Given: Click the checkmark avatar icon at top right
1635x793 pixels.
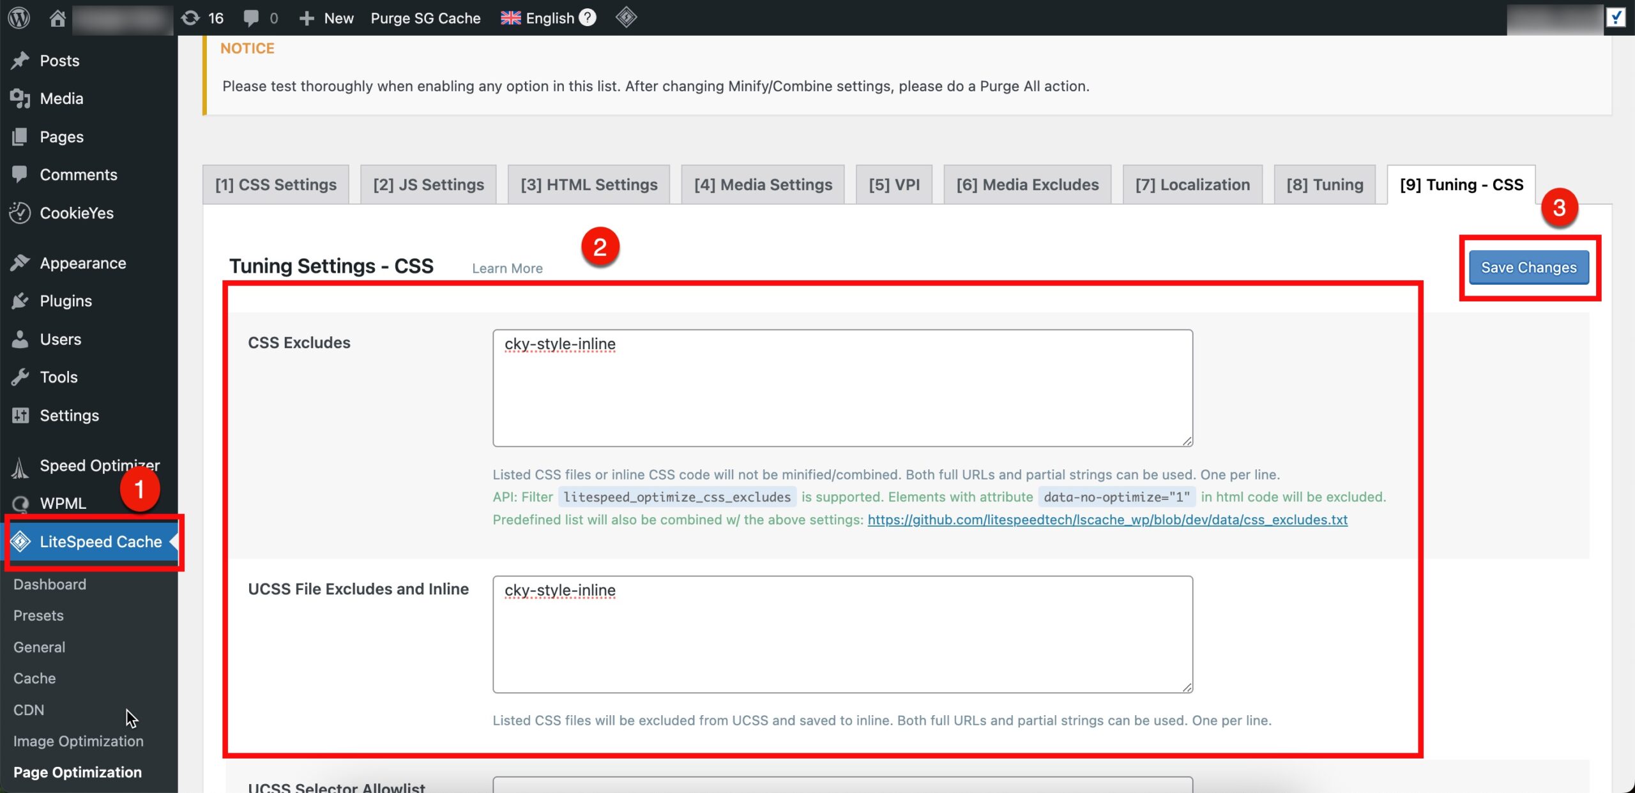Looking at the screenshot, I should point(1616,17).
